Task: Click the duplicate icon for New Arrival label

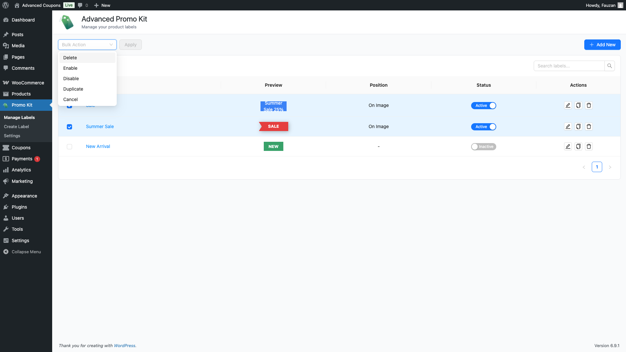Action: pos(578,146)
